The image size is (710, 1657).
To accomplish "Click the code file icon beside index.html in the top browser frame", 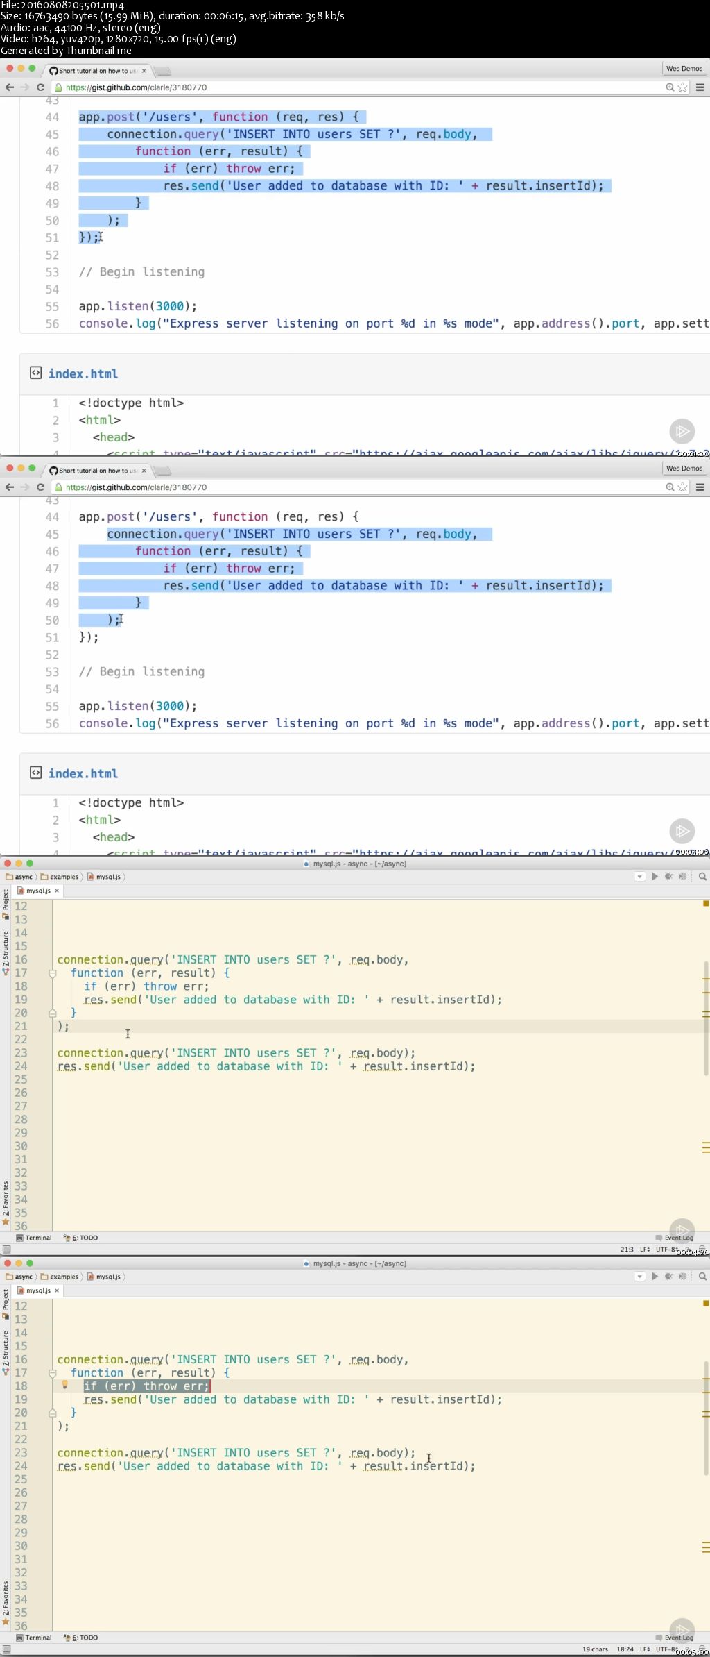I will [x=35, y=373].
